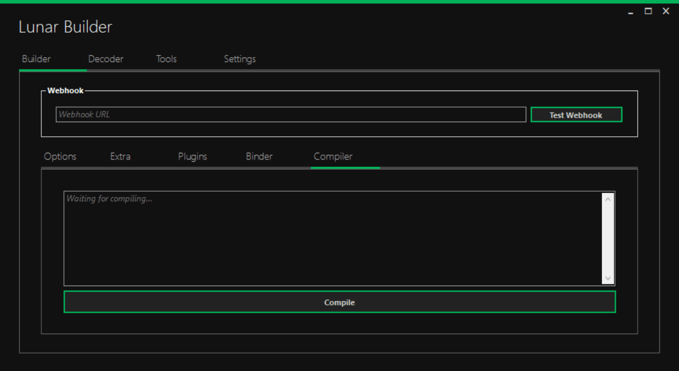Click the scroll up arrow in output box
This screenshot has width=679, height=371.
[x=608, y=199]
